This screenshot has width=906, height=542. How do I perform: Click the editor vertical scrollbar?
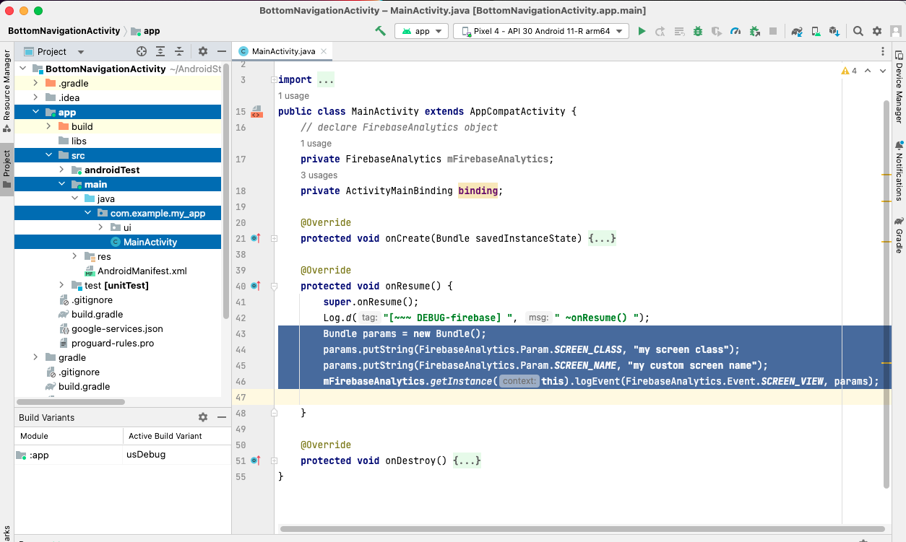(x=887, y=294)
